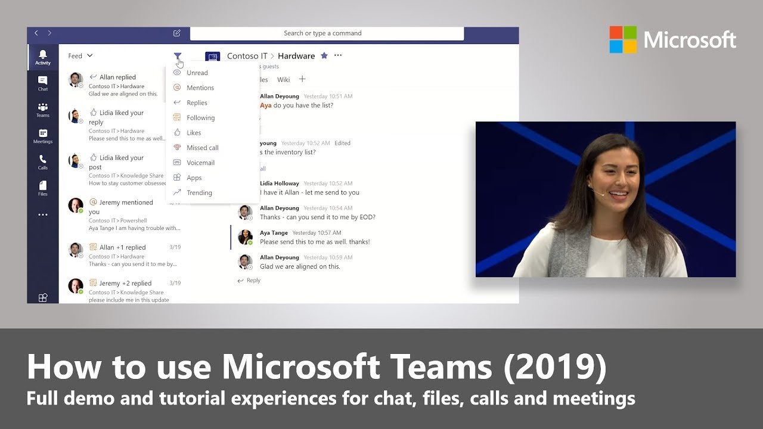763x429 pixels.
Task: Go back with the left navigation arrow
Action: pos(36,33)
